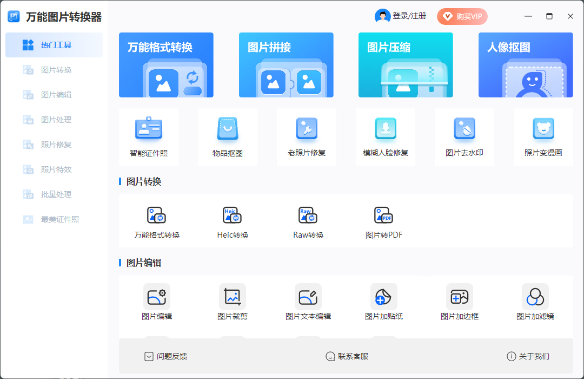Launch the 老照片修复 old photo repair tool
584x379 pixels.
(x=307, y=129)
